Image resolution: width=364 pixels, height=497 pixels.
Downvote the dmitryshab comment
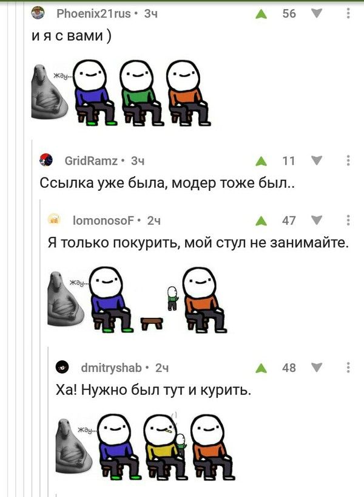317,368
